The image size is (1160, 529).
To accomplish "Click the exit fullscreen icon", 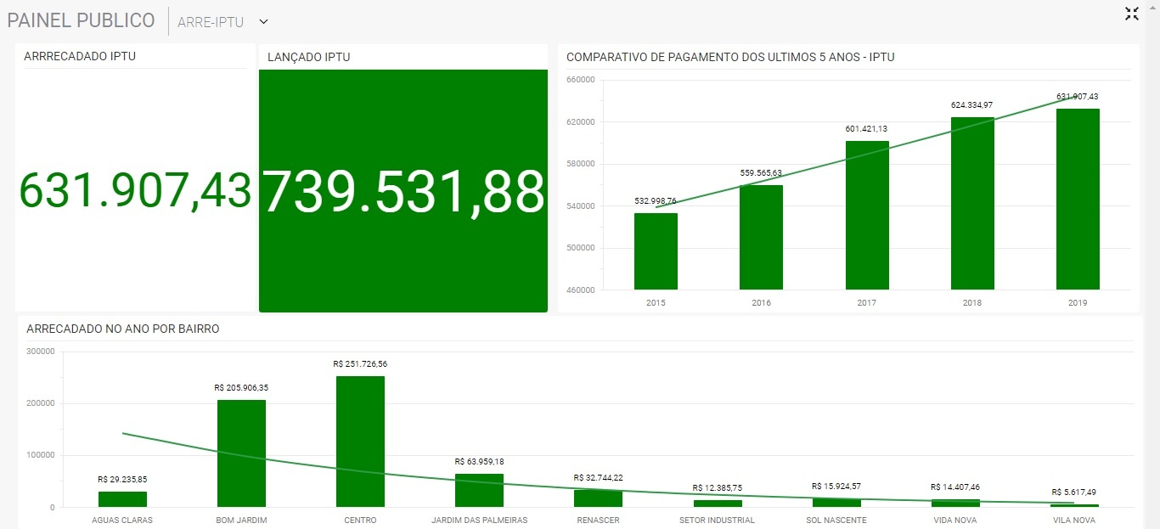I will [x=1131, y=14].
